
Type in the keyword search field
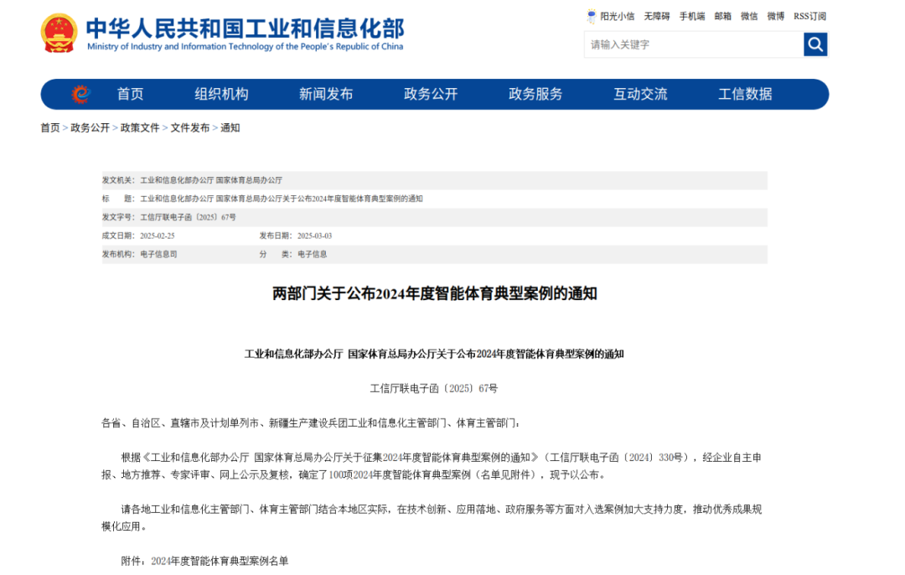click(694, 44)
